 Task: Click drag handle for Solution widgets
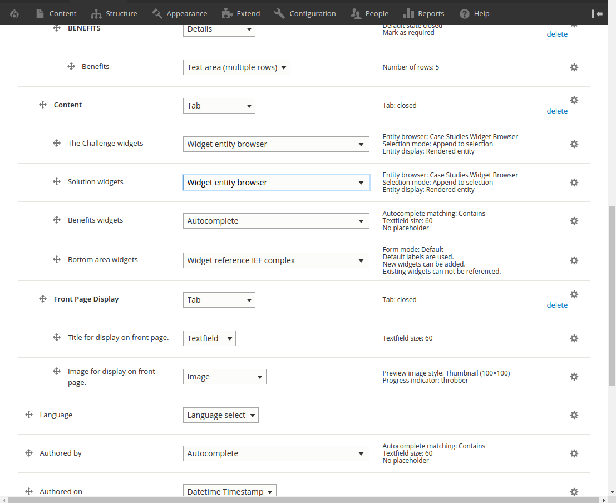[x=57, y=181]
